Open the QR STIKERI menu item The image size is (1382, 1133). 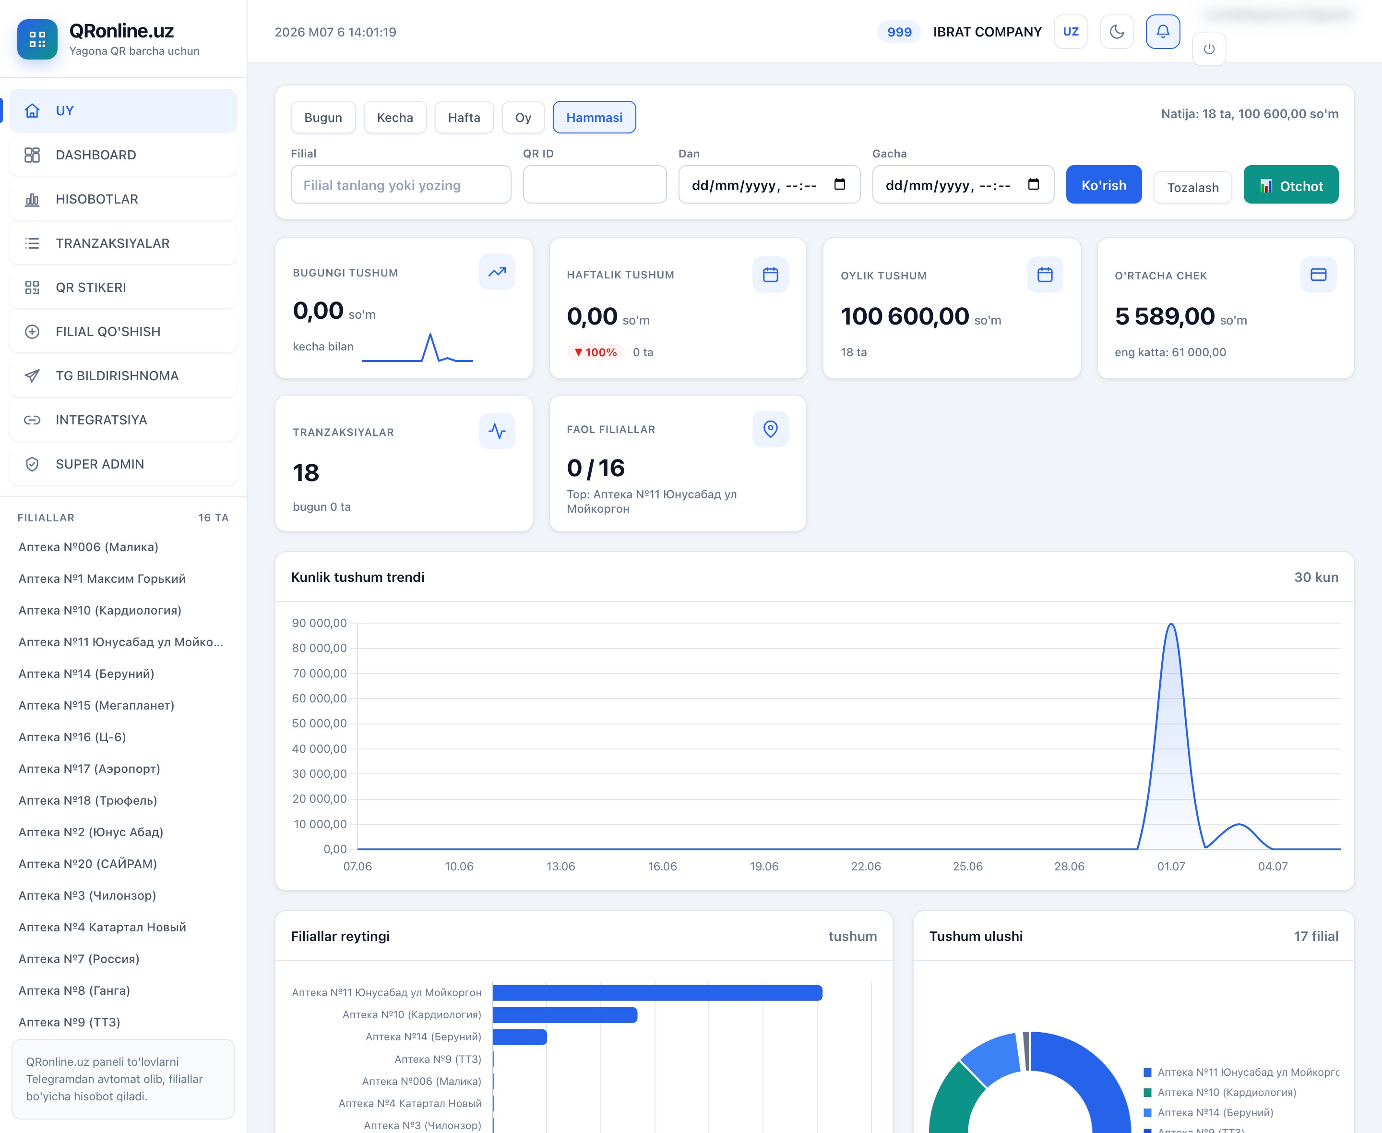click(123, 287)
